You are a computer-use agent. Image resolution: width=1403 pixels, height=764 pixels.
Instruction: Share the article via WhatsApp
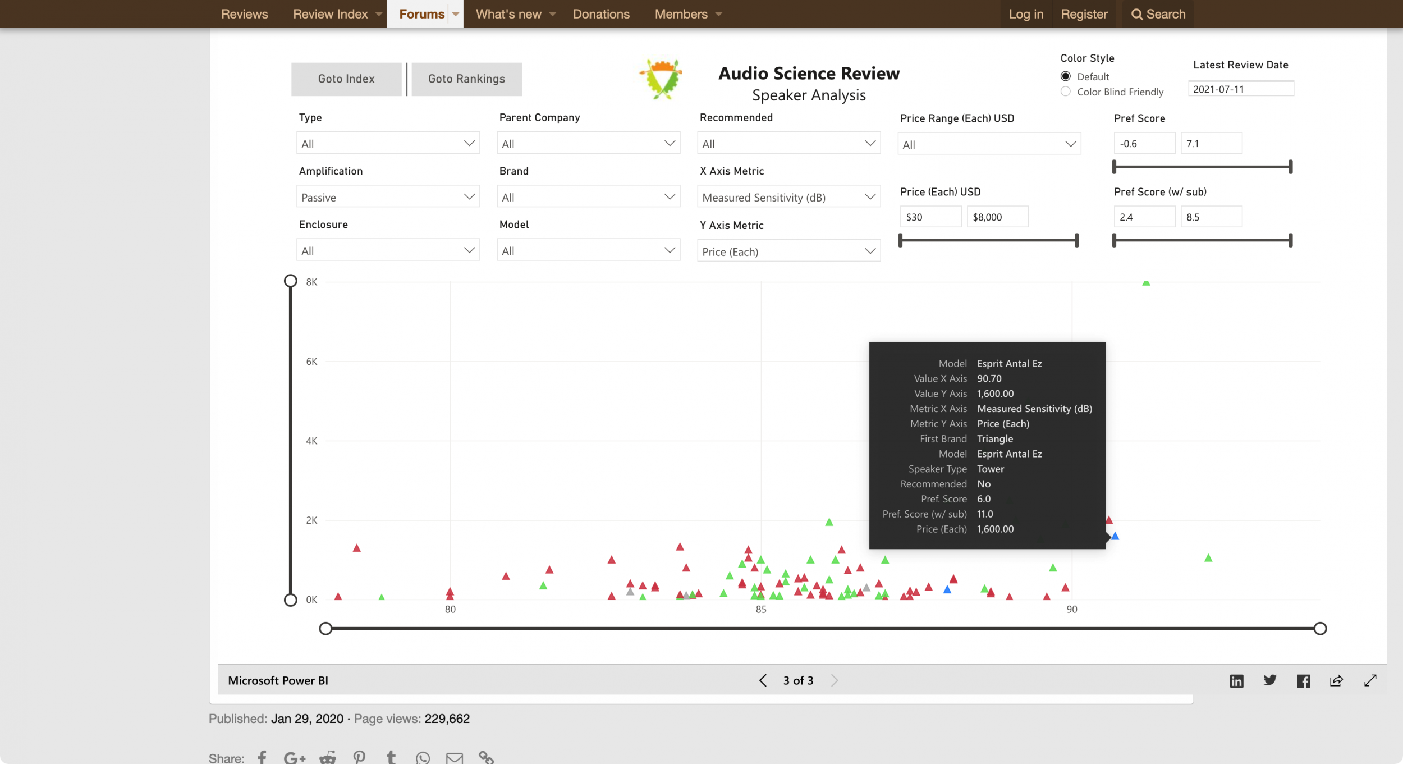coord(423,758)
